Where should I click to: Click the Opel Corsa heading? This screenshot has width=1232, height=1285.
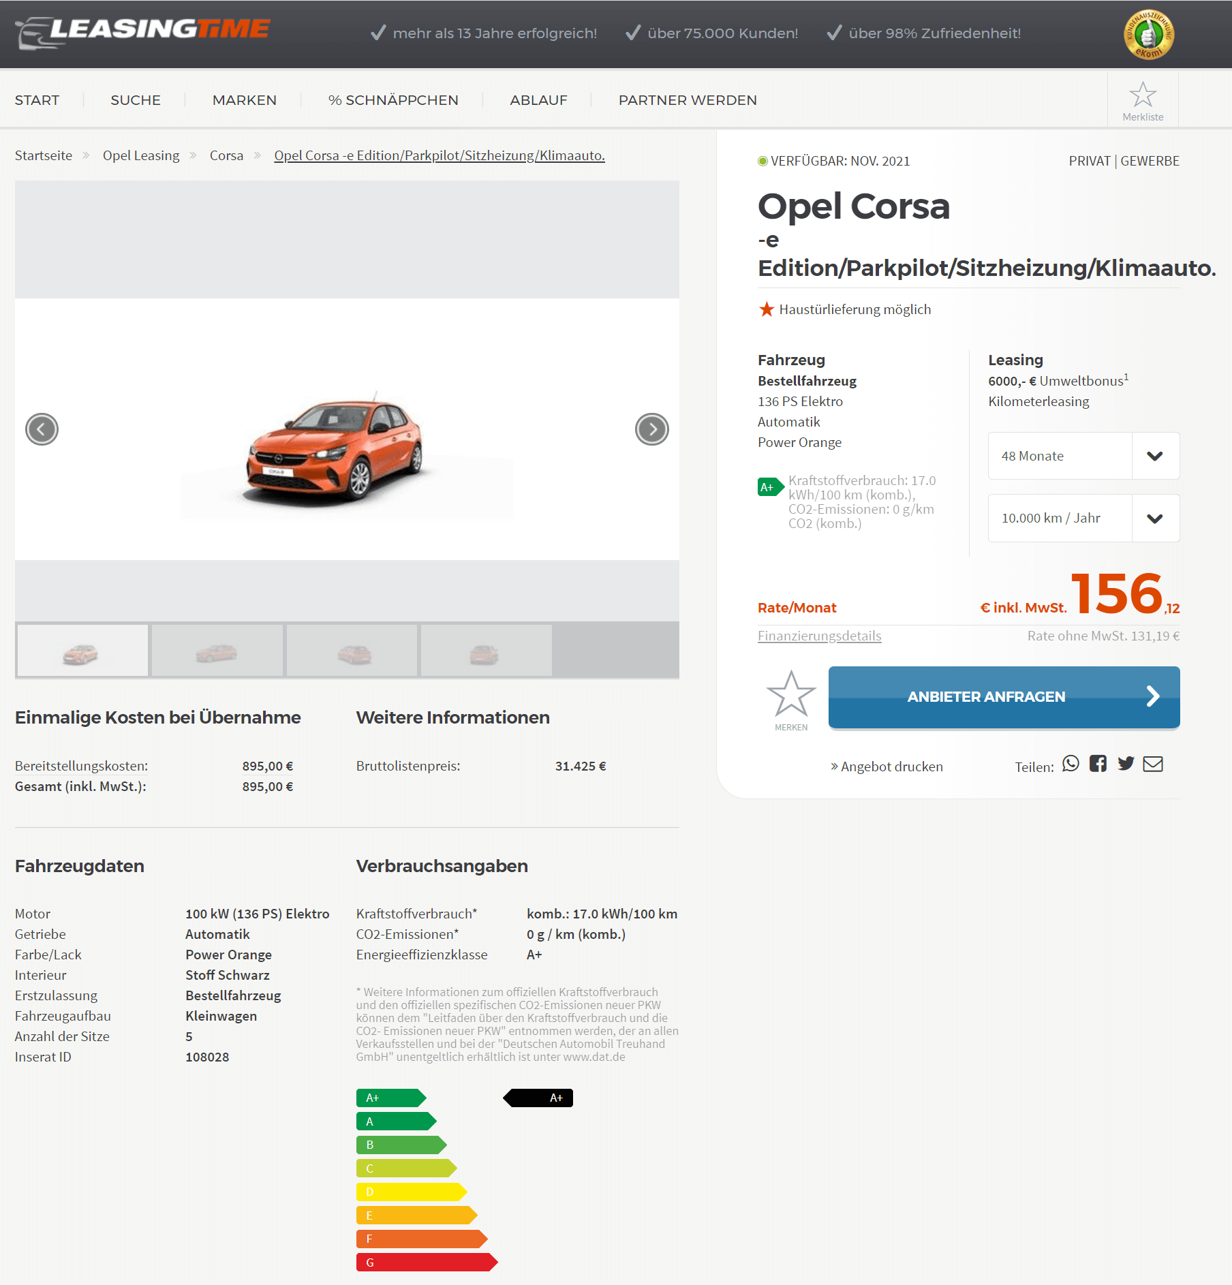[x=853, y=206]
